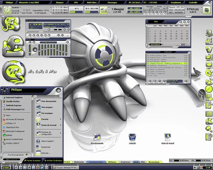Select the Sinead O'Connor track in the playlist

165,63
